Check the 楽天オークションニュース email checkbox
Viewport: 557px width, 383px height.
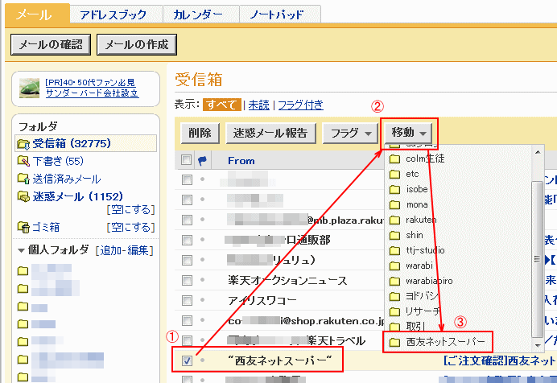187,280
